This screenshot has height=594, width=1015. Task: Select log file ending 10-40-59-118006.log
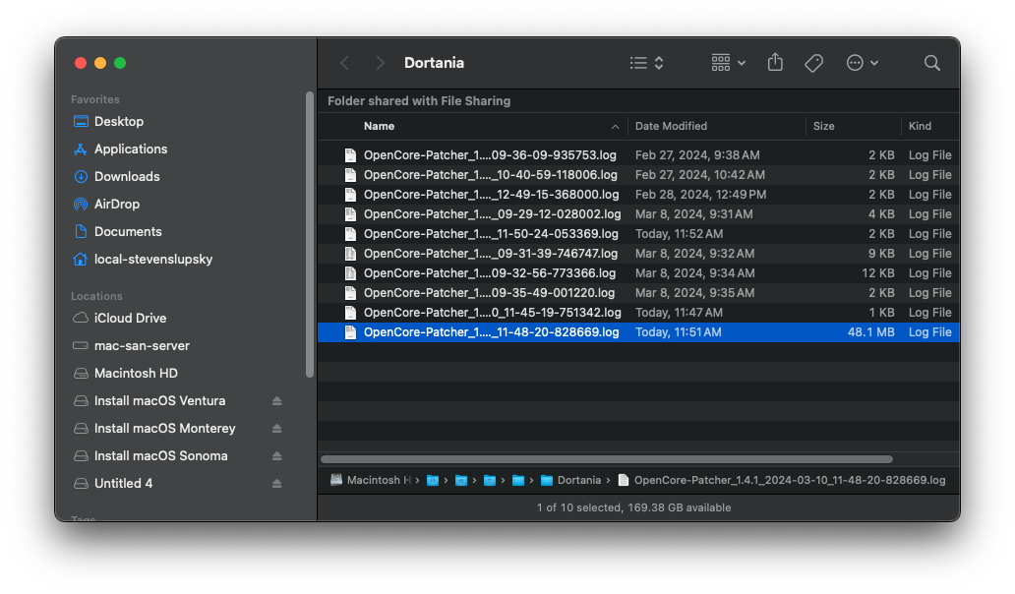[x=638, y=175]
